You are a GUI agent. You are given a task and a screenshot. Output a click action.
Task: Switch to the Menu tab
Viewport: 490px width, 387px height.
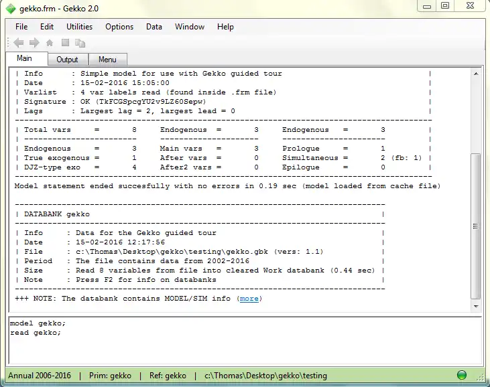(107, 60)
